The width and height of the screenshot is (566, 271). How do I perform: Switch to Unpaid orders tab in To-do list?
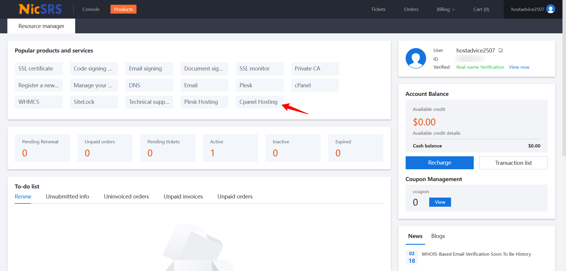click(235, 196)
